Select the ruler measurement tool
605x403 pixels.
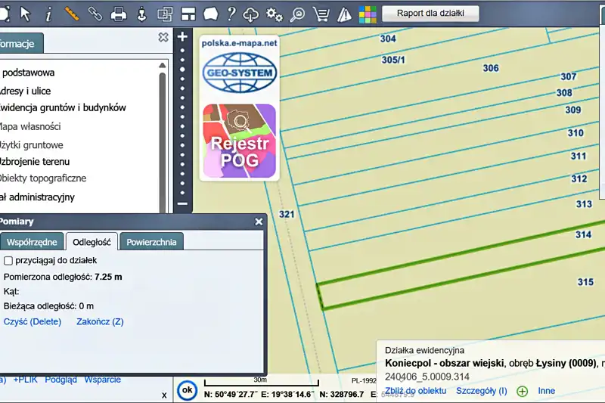click(73, 14)
